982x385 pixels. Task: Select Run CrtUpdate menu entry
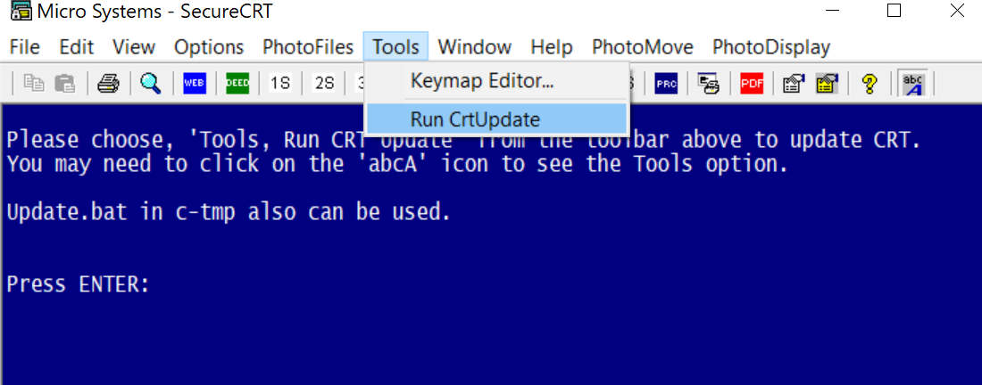click(496, 119)
